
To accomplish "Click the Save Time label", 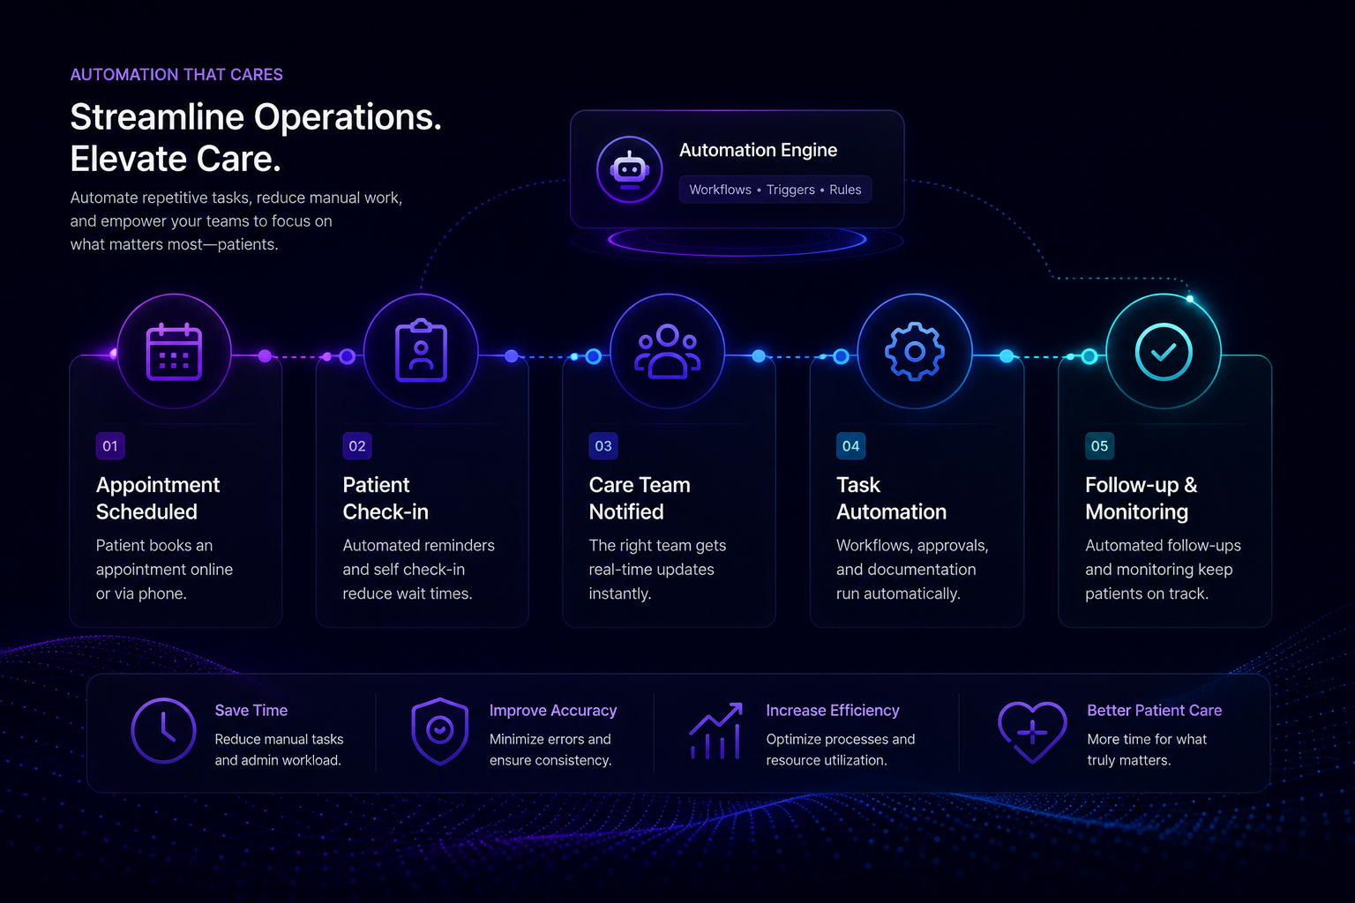I will [x=251, y=711].
